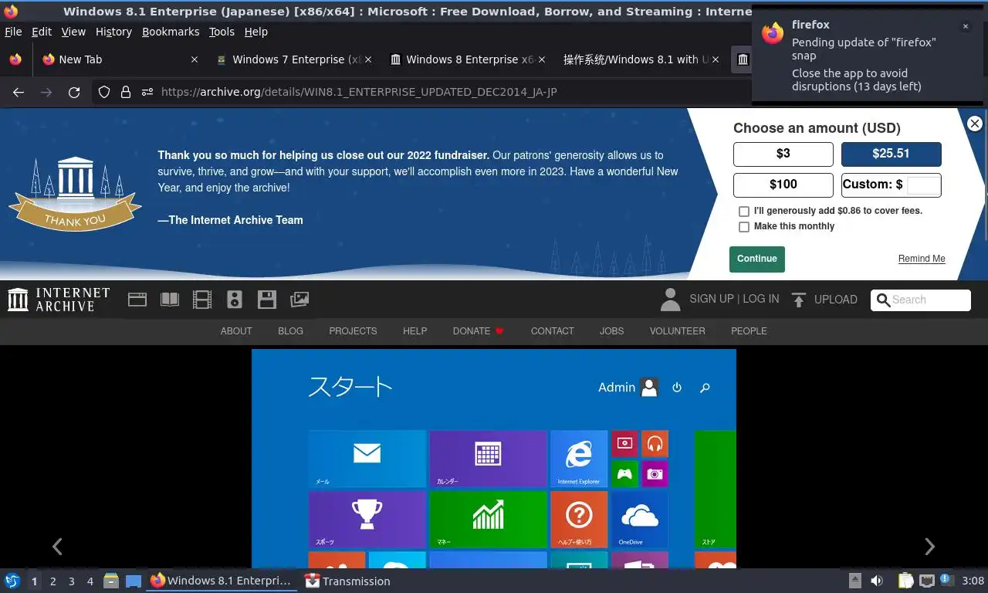Screen dimensions: 988x593
Task: Open the taskbar start menu icon
Action: 12,581
